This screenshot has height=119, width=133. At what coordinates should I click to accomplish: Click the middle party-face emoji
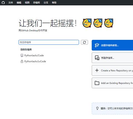tap(98, 23)
